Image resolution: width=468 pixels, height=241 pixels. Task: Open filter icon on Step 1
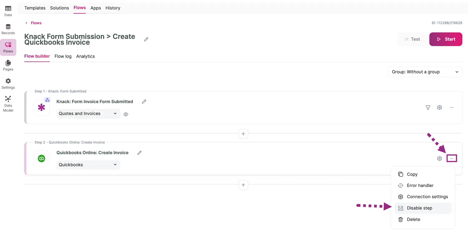click(428, 108)
